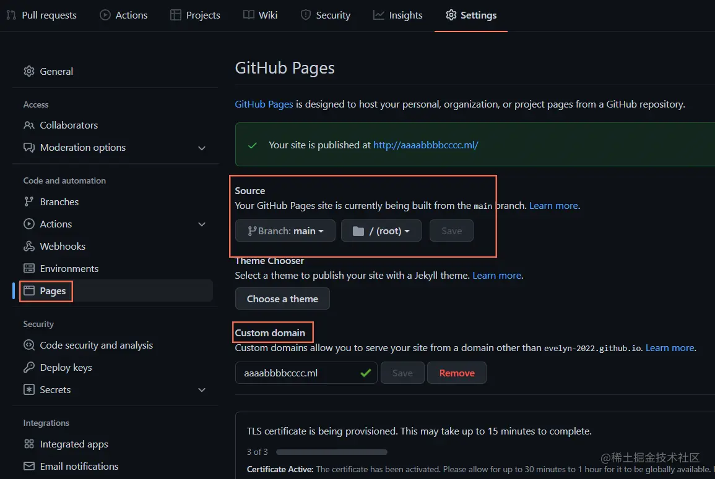
Task: Click the General gear icon in sidebar
Action: point(29,71)
